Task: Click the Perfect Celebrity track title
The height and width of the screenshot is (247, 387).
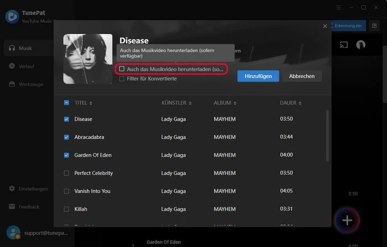Action: point(93,173)
